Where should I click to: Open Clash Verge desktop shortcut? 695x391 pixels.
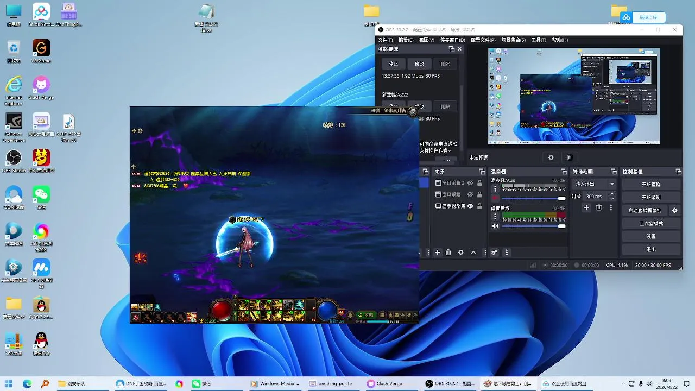[41, 88]
